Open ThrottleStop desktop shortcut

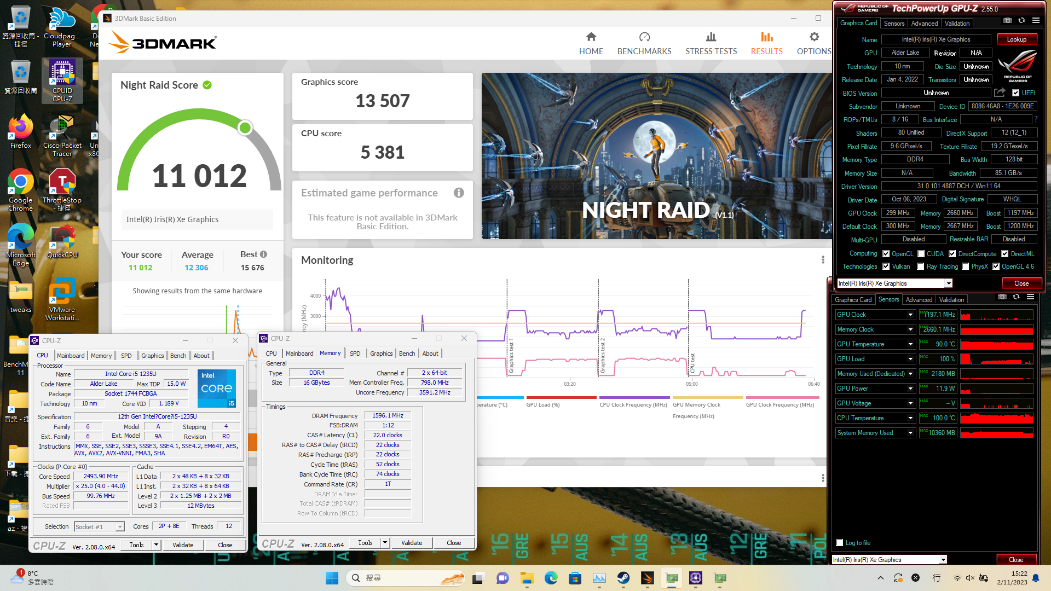pos(62,190)
